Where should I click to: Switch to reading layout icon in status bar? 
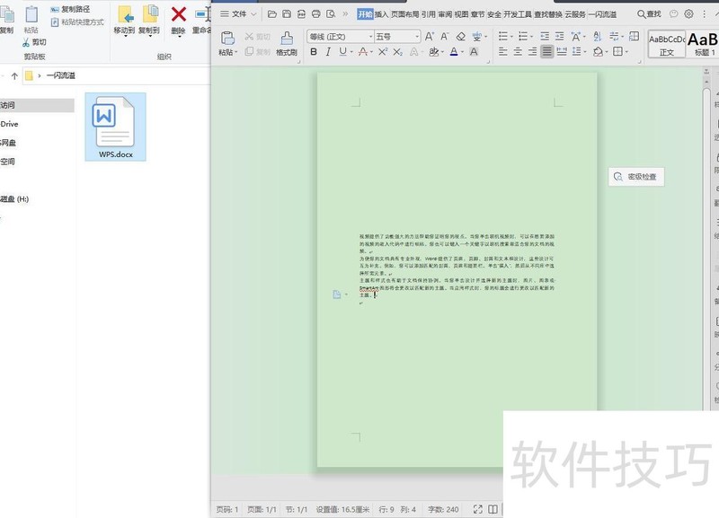pyautogui.click(x=493, y=509)
